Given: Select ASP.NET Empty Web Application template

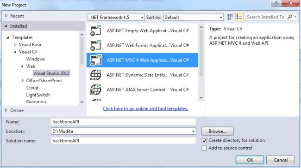Looking at the screenshot, I should pyautogui.click(x=142, y=30).
